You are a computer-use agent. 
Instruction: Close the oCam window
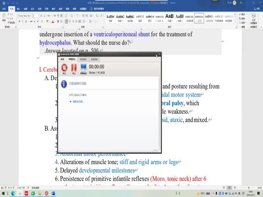(x=159, y=54)
